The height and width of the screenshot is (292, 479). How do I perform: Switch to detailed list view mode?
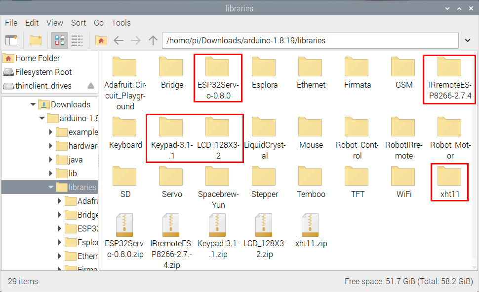click(x=77, y=40)
